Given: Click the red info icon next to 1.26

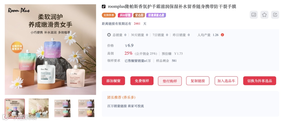Looking at the screenshot, I should click(x=222, y=35).
